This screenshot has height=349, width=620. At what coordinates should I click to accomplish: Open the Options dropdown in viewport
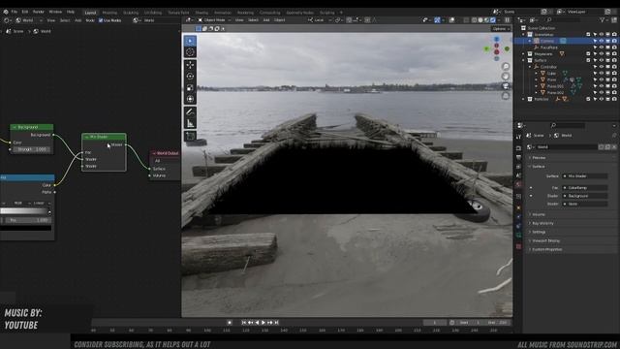(501, 29)
